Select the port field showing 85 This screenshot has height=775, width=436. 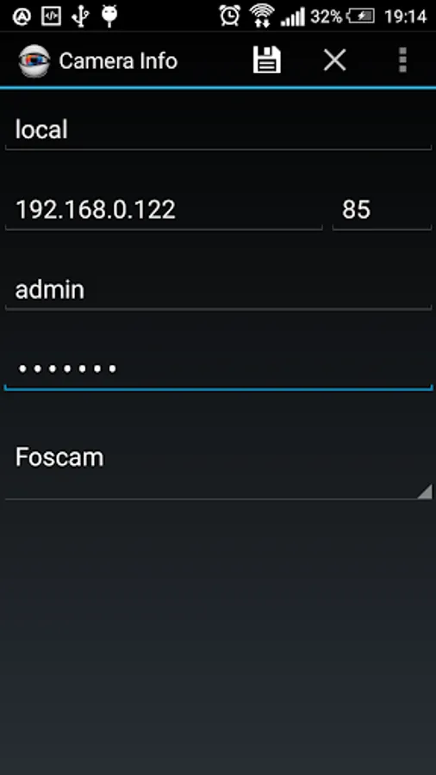(382, 210)
